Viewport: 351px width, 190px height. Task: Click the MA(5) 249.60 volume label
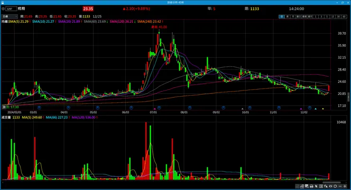point(33,118)
